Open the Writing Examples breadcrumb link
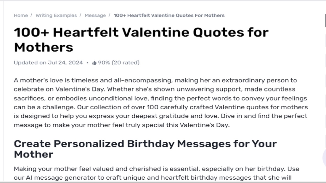 point(56,16)
